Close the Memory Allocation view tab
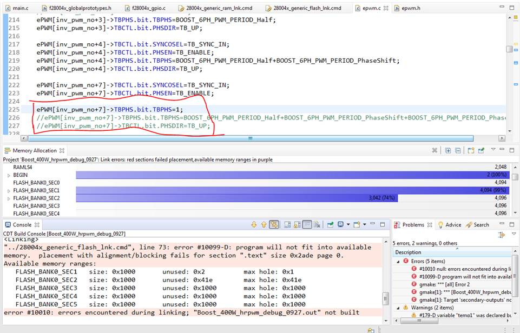 pyautogui.click(x=62, y=150)
